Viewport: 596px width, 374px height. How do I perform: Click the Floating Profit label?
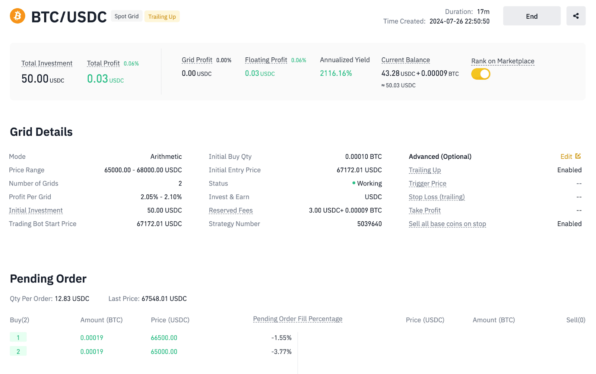266,60
